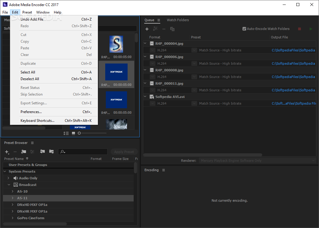Click the green Start Queue play button
This screenshot has width=319, height=228.
click(x=311, y=29)
